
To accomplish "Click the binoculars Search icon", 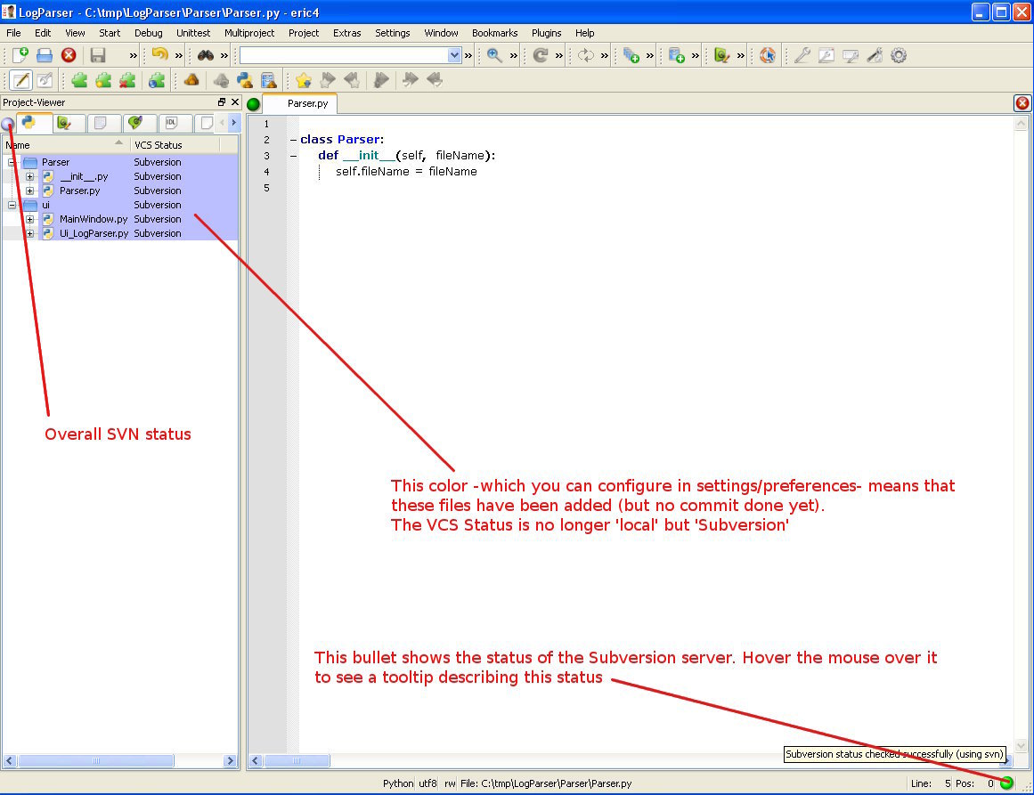I will coord(206,55).
